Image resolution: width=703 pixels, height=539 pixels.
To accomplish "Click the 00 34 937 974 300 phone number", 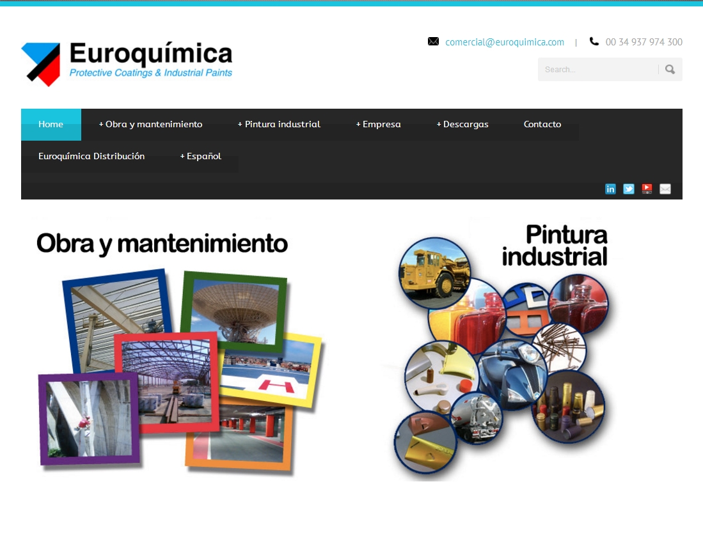I will (x=644, y=42).
